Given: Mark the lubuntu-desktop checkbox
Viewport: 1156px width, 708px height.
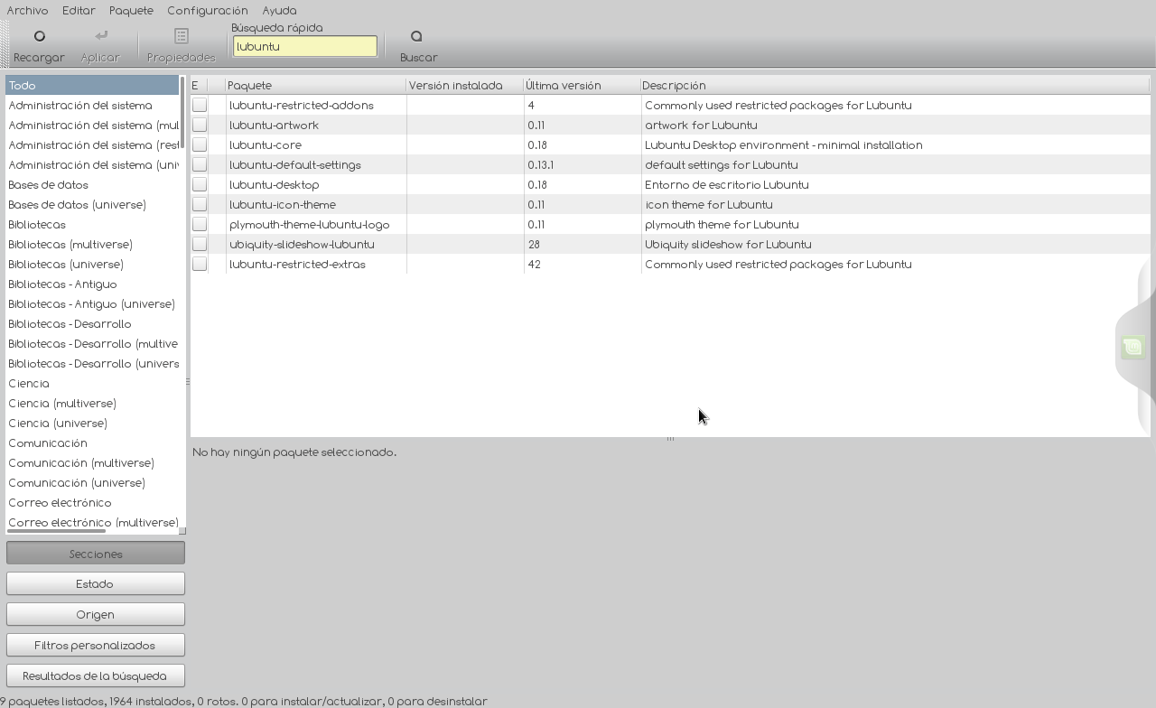Looking at the screenshot, I should pyautogui.click(x=200, y=184).
